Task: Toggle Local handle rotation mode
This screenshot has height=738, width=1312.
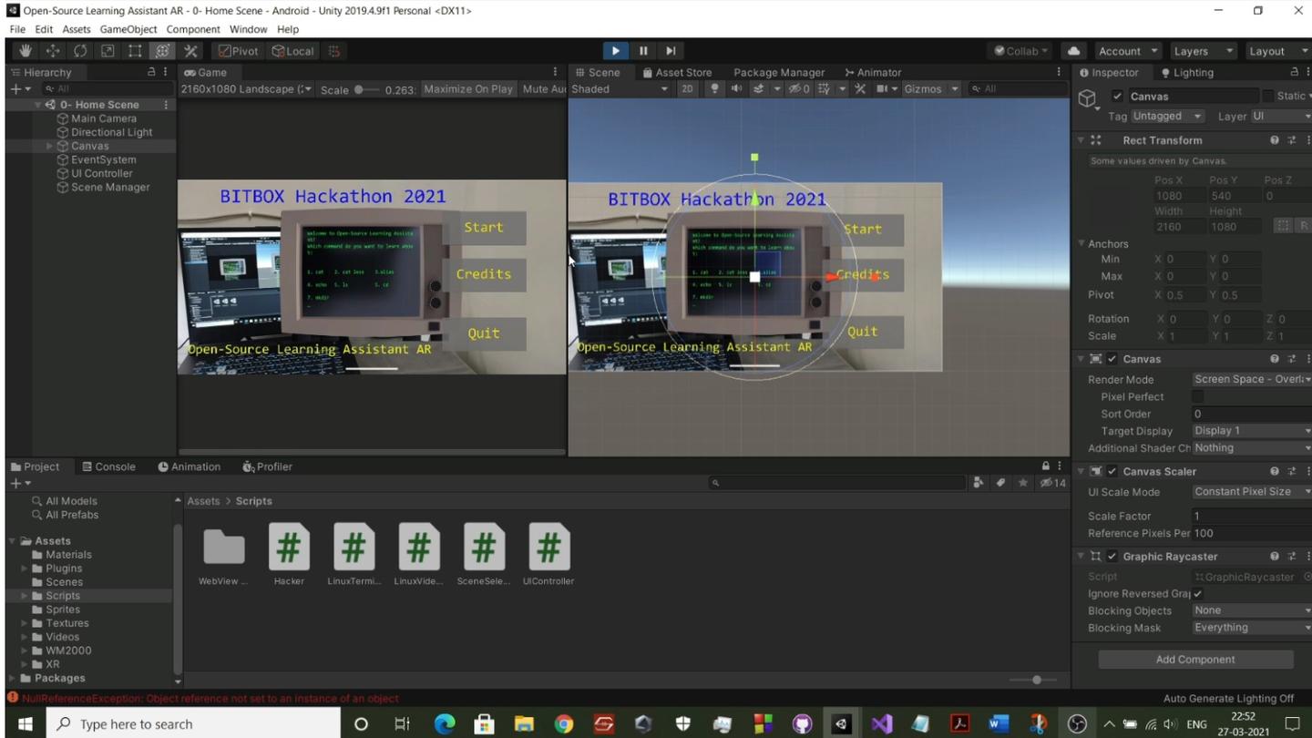Action: pos(293,51)
